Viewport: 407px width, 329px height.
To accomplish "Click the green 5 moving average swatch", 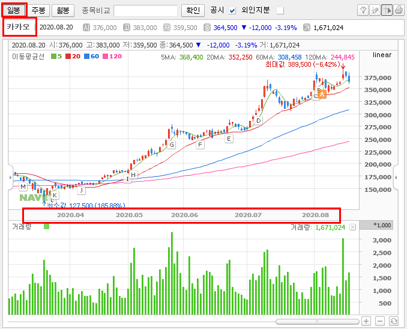I will click(54, 57).
